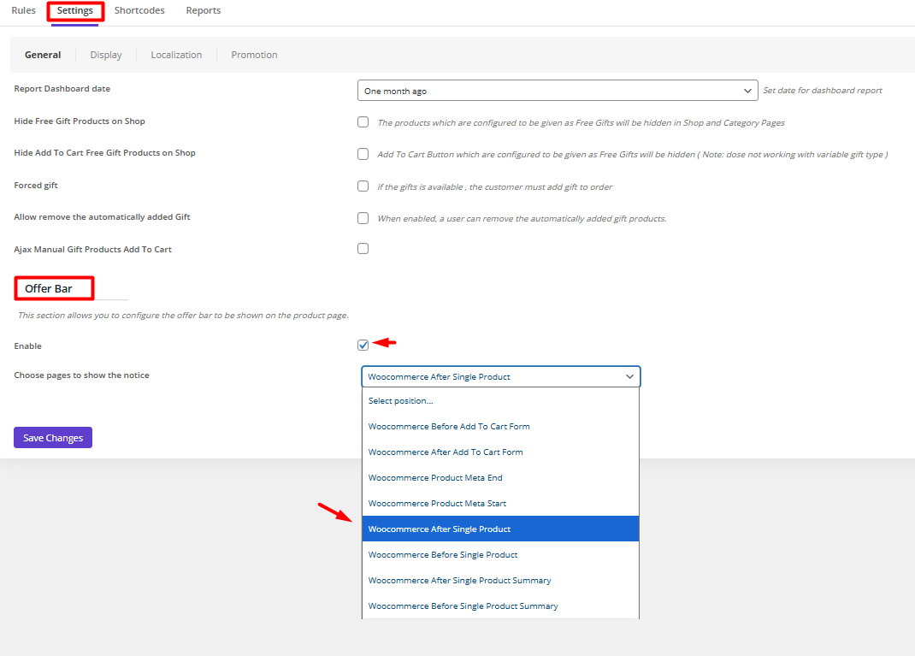The height and width of the screenshot is (656, 915).
Task: Click the Offer Bar section heading
Action: tap(49, 289)
